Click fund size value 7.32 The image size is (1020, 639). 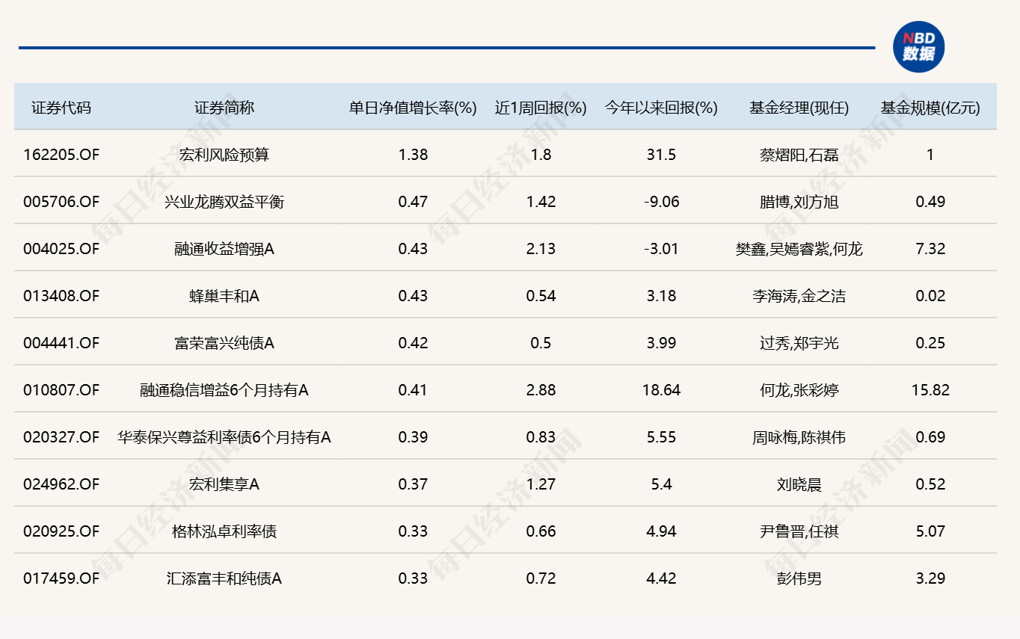pos(930,249)
